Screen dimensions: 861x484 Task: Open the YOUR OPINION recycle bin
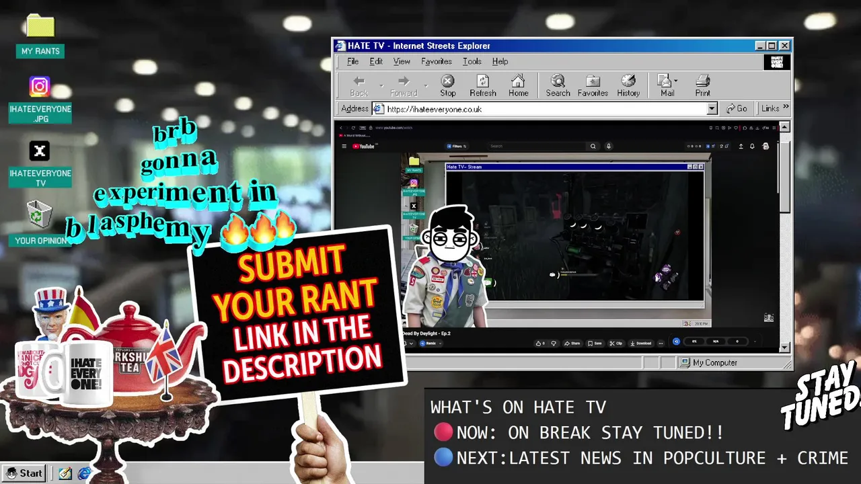(40, 215)
